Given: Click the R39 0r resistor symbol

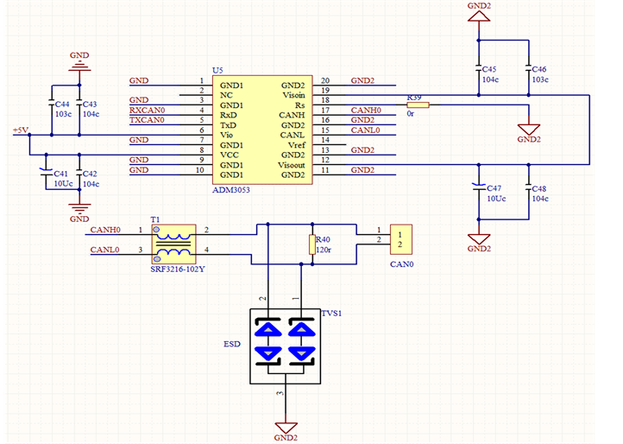Looking at the screenshot, I should (x=417, y=105).
